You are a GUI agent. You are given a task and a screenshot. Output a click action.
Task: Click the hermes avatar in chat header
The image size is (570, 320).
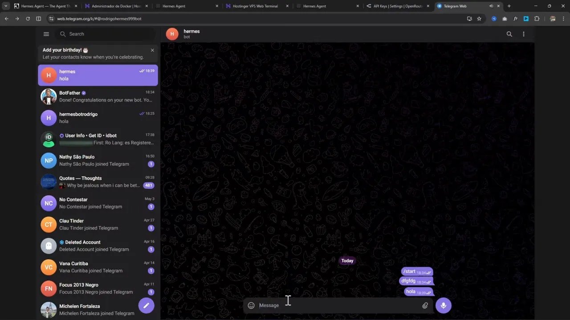pos(172,34)
